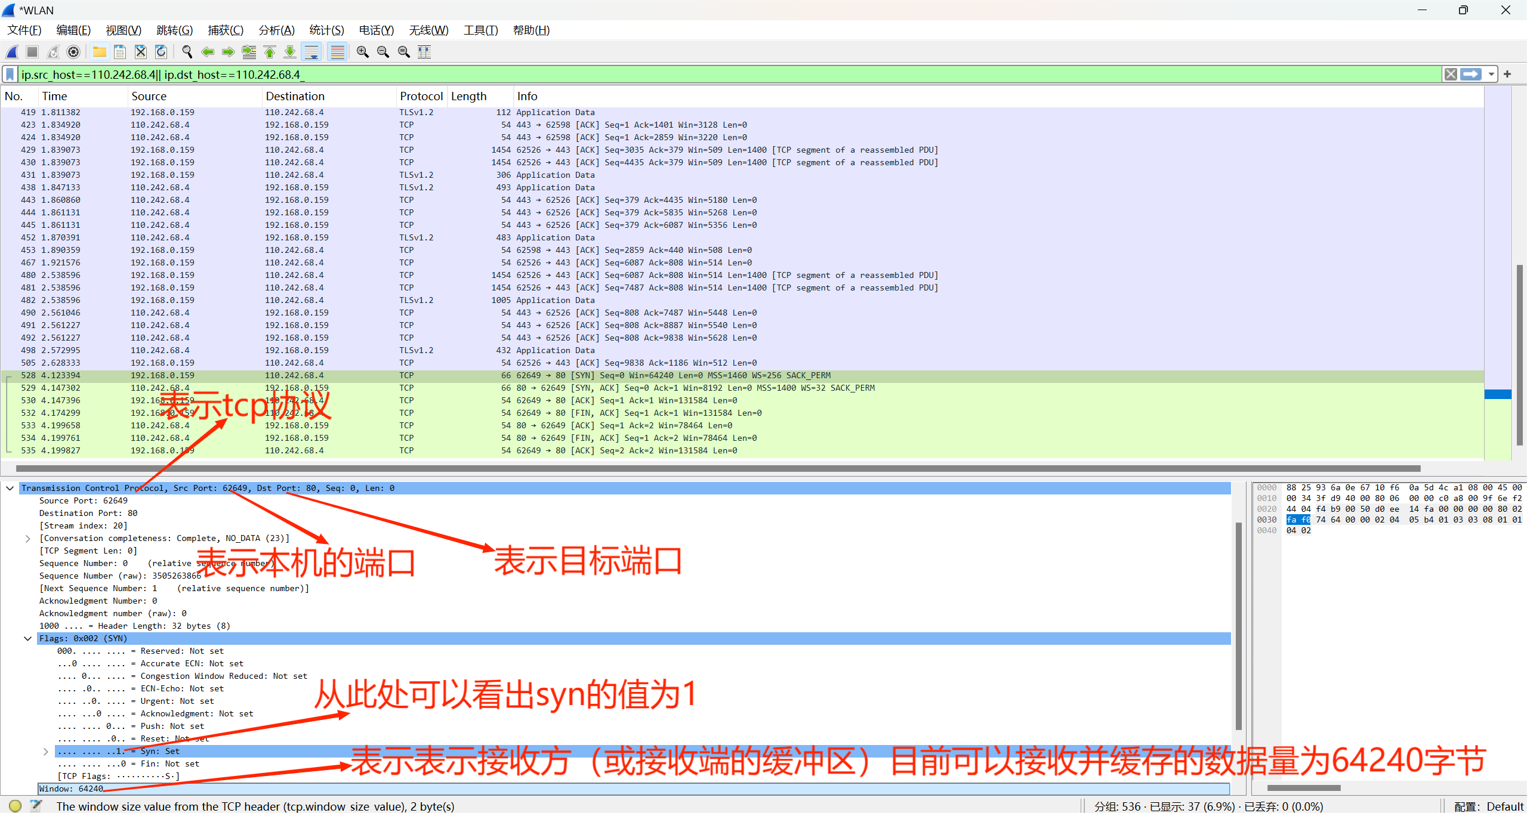This screenshot has height=813, width=1527.
Task: Zoom in the main window text
Action: 363,52
